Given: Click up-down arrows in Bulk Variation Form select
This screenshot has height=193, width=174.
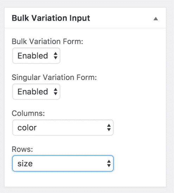Looking at the screenshot, I should coord(56,56).
